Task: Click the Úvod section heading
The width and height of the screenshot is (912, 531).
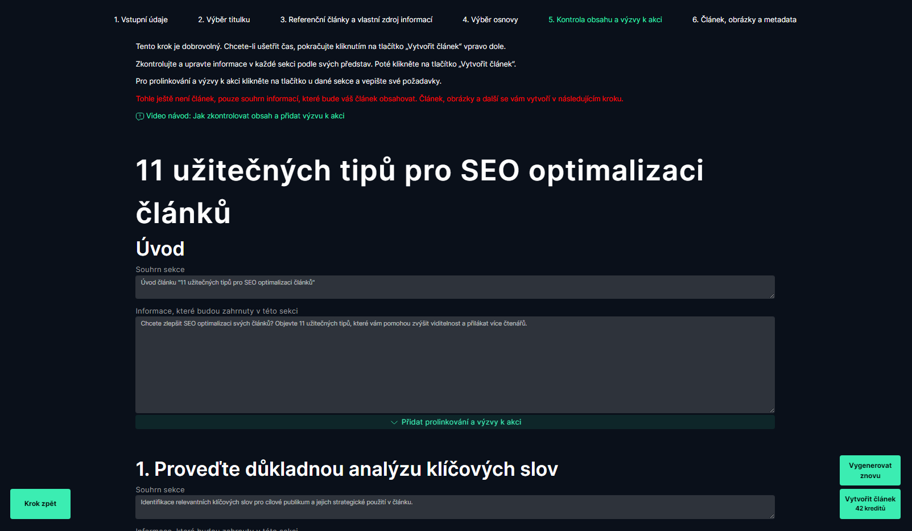Action: [x=160, y=249]
